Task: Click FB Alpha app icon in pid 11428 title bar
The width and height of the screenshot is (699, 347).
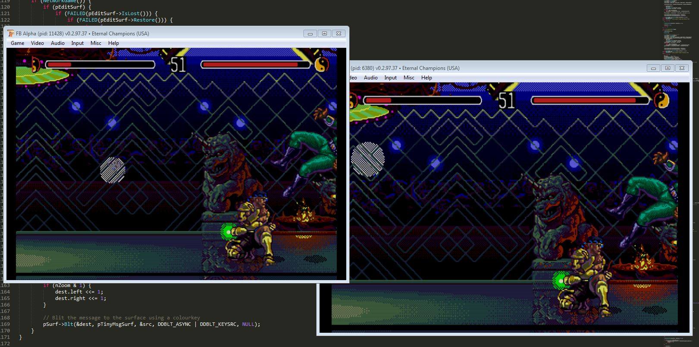Action: [x=11, y=33]
